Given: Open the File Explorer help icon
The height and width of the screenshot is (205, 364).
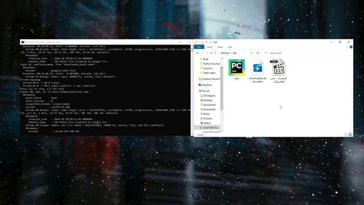Looking at the screenshot, I should click(x=351, y=47).
